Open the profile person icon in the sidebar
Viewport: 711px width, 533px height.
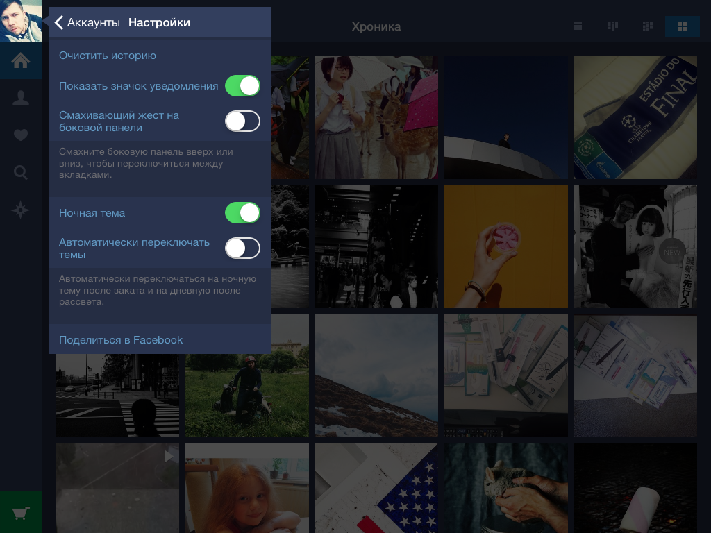click(20, 98)
